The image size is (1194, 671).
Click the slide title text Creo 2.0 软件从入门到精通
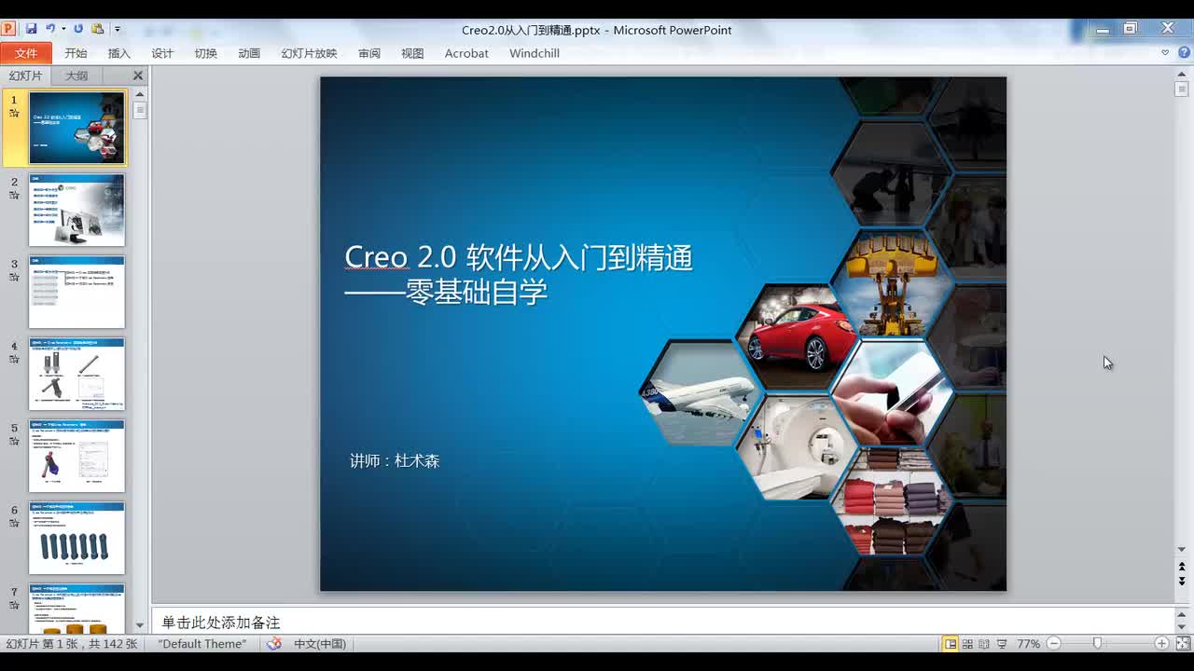pyautogui.click(x=519, y=257)
